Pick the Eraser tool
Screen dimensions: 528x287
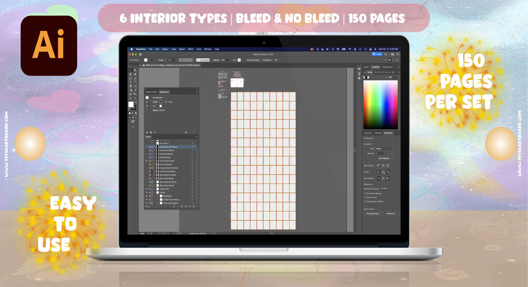point(131,86)
